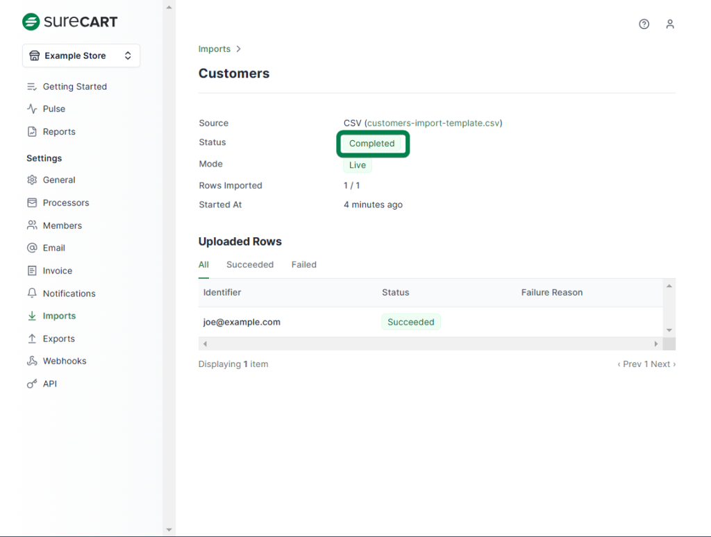This screenshot has height=537, width=711.
Task: Click the Email at-sign icon
Action: pyautogui.click(x=32, y=248)
